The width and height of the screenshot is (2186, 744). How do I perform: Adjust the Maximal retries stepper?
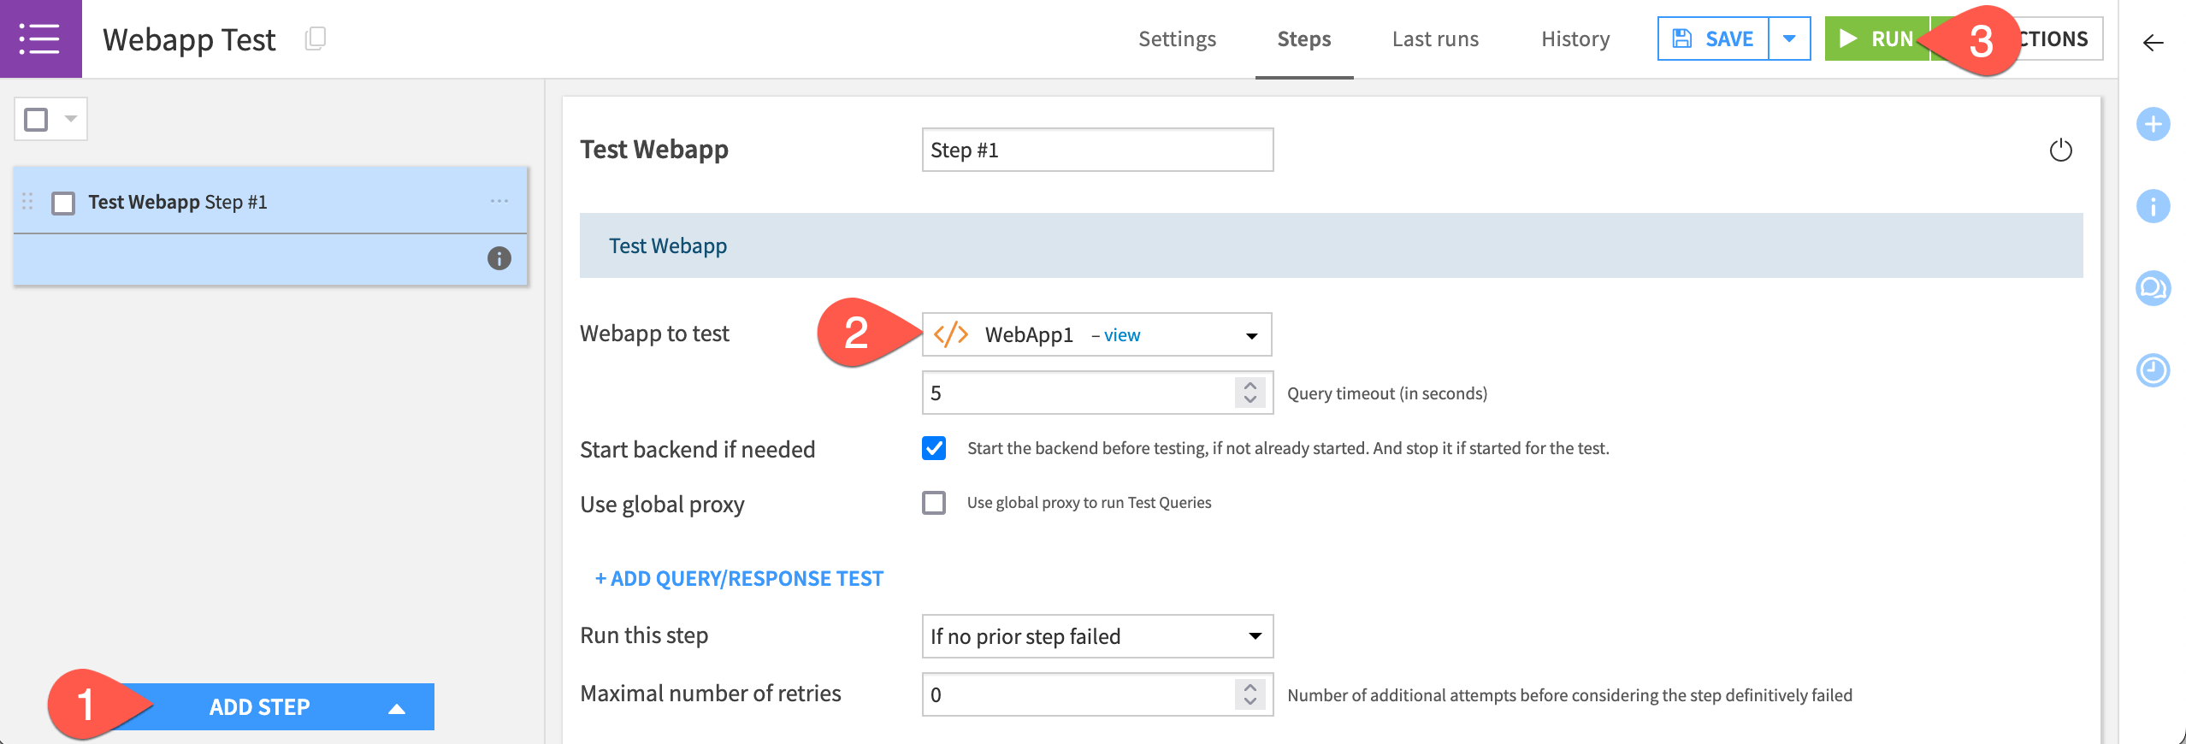coord(1250,694)
